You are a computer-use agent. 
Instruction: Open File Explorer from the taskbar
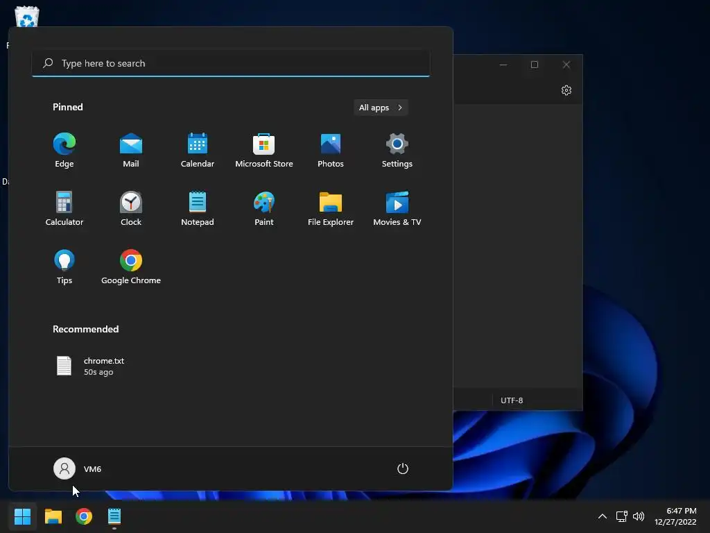[53, 516]
